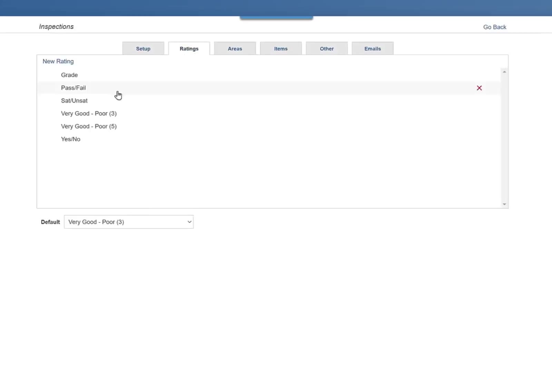Create a New Rating
Viewport: 552px width, 383px height.
click(58, 61)
